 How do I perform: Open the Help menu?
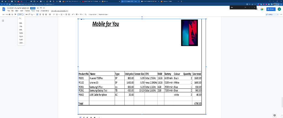coord(38,11)
